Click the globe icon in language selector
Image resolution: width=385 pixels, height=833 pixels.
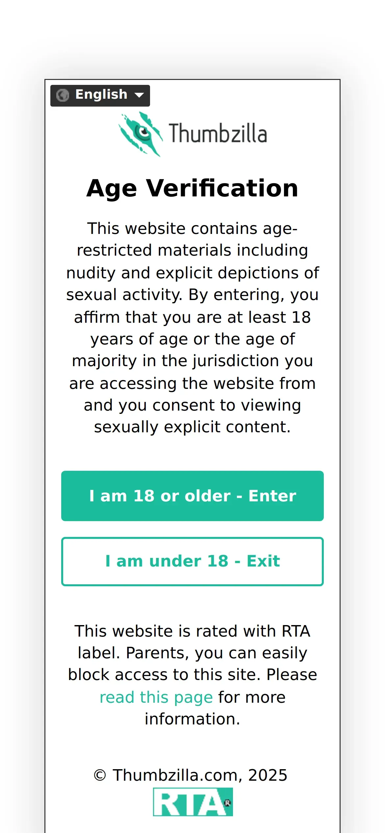click(63, 95)
